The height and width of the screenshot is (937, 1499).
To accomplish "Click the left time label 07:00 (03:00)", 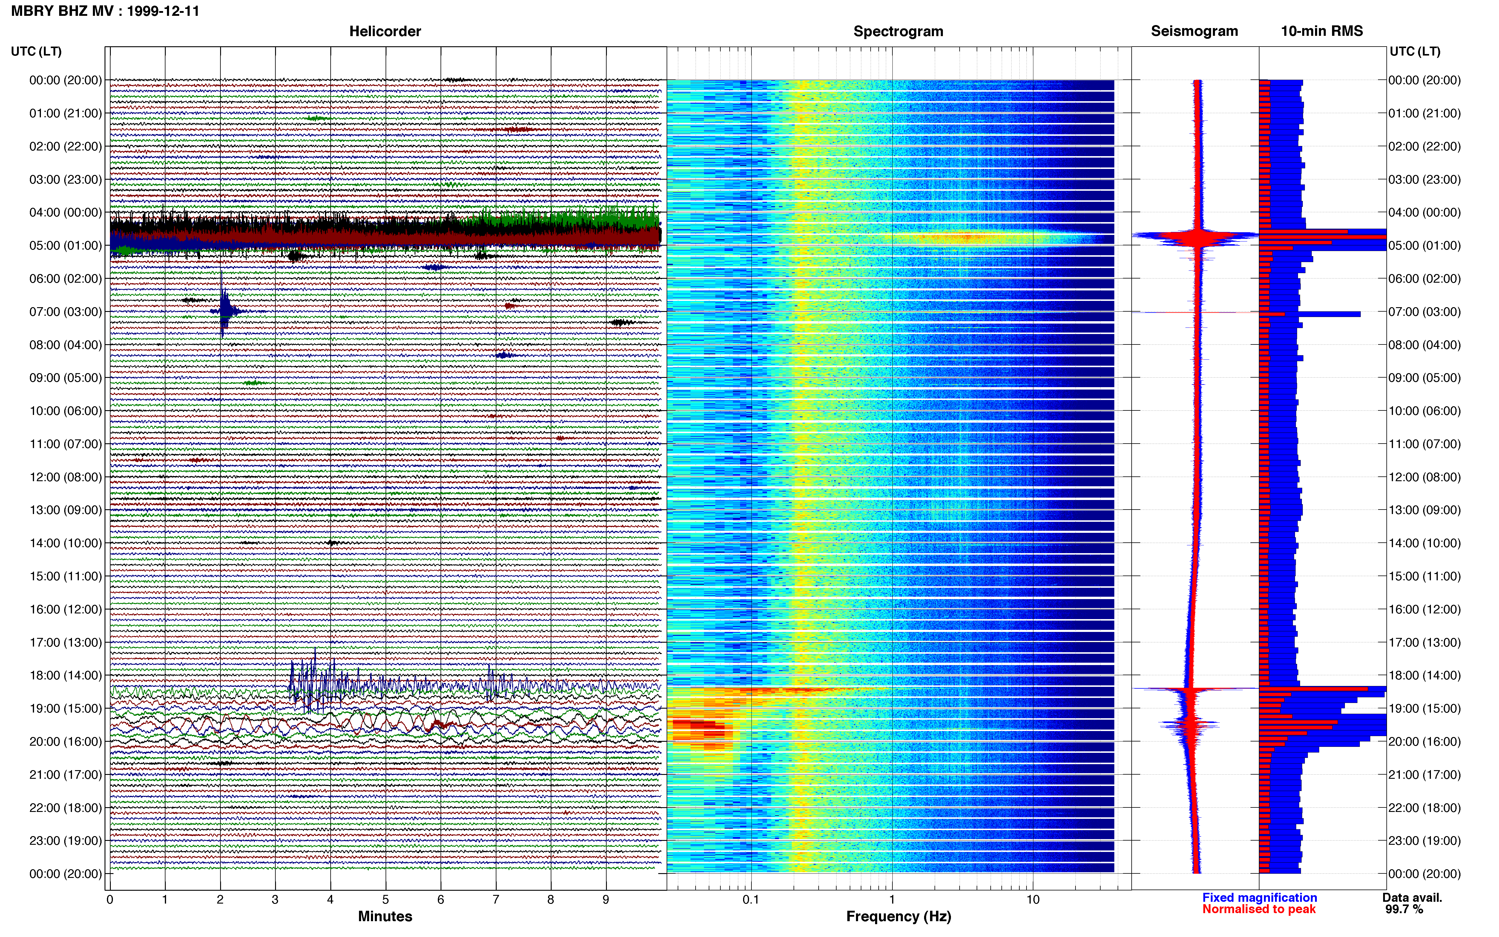I will 66,312.
